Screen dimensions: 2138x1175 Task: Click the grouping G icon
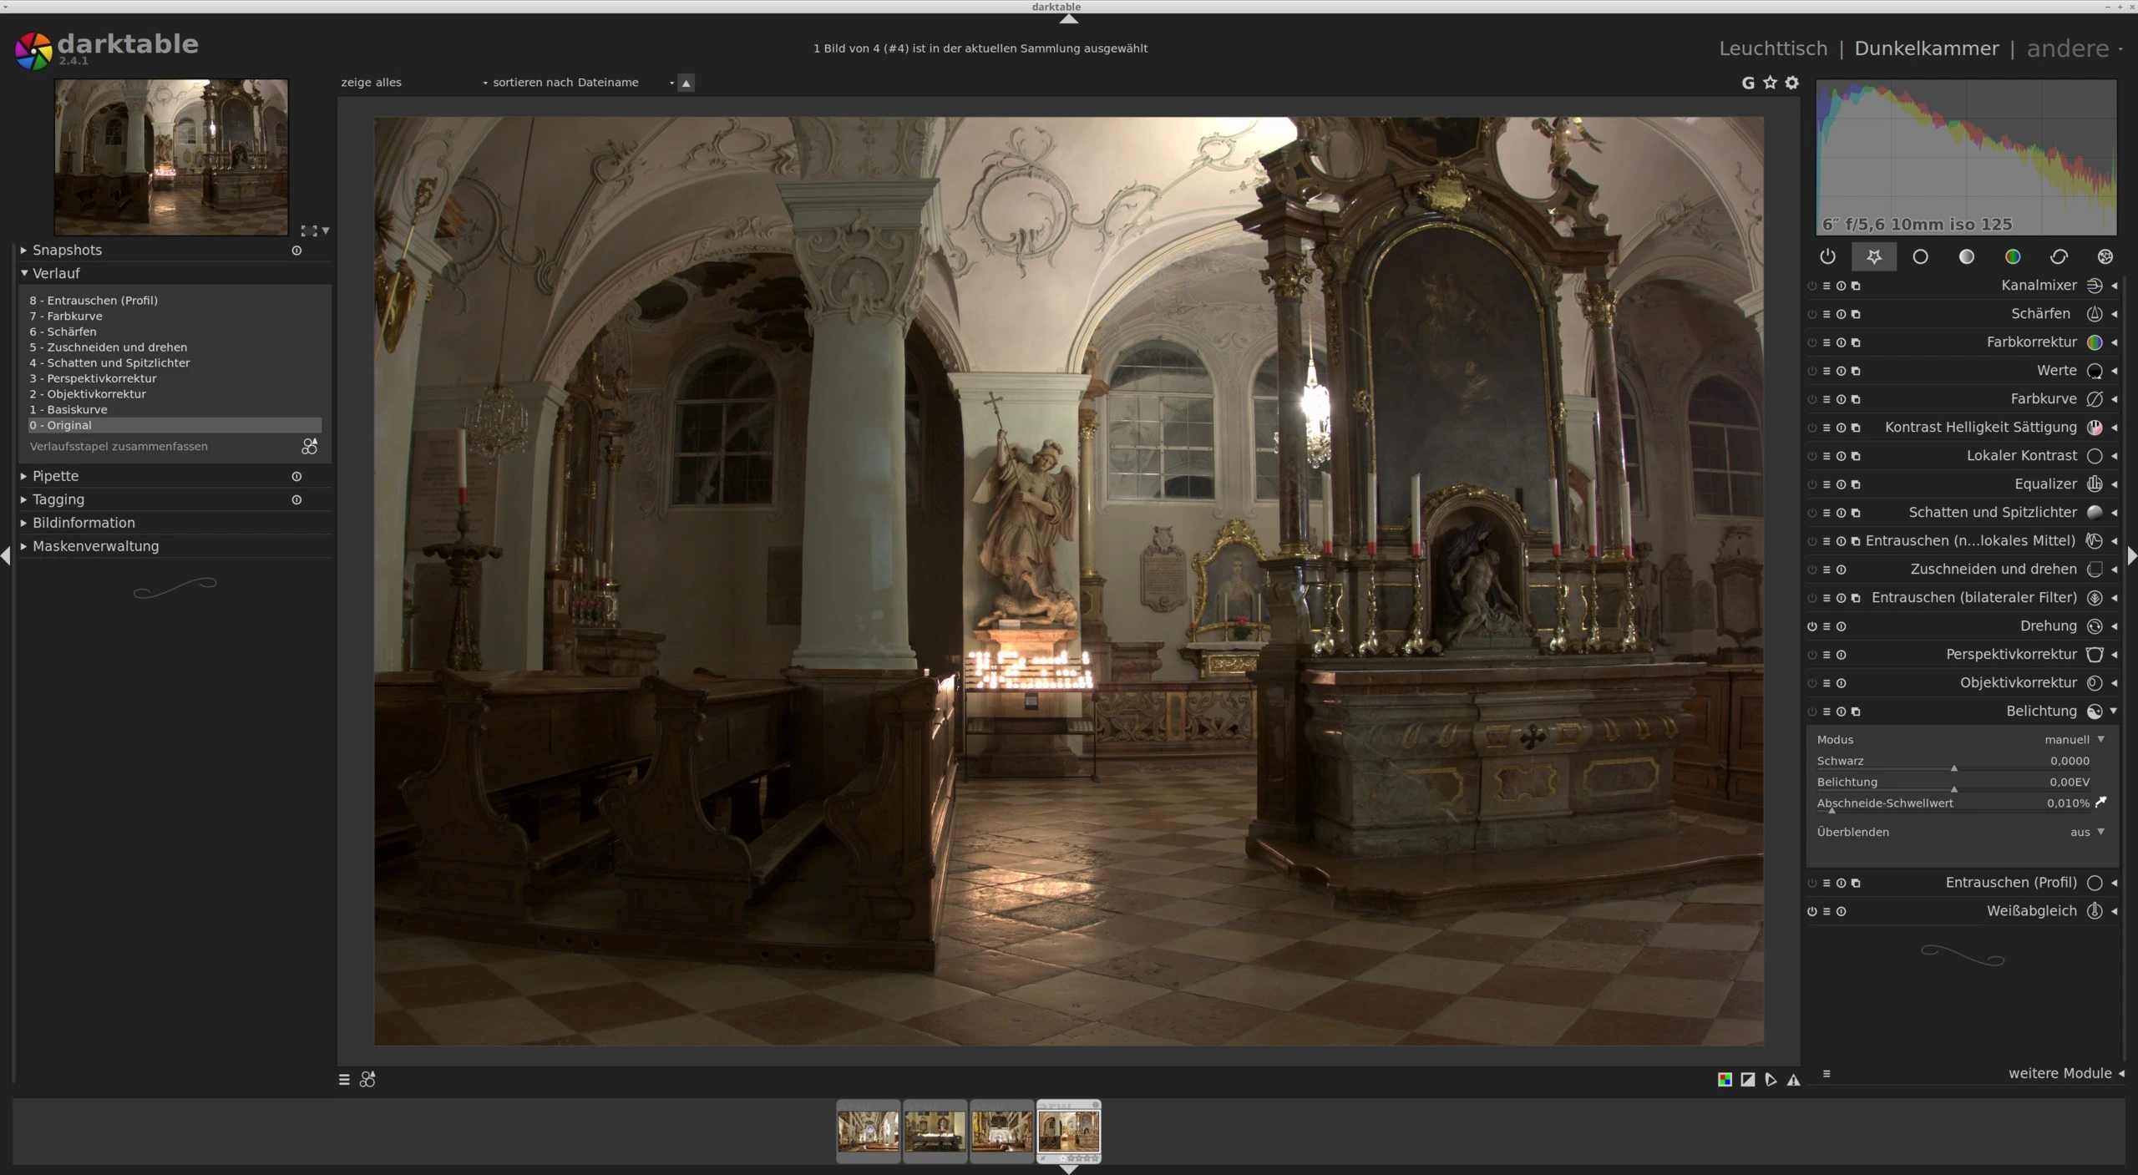point(1748,83)
